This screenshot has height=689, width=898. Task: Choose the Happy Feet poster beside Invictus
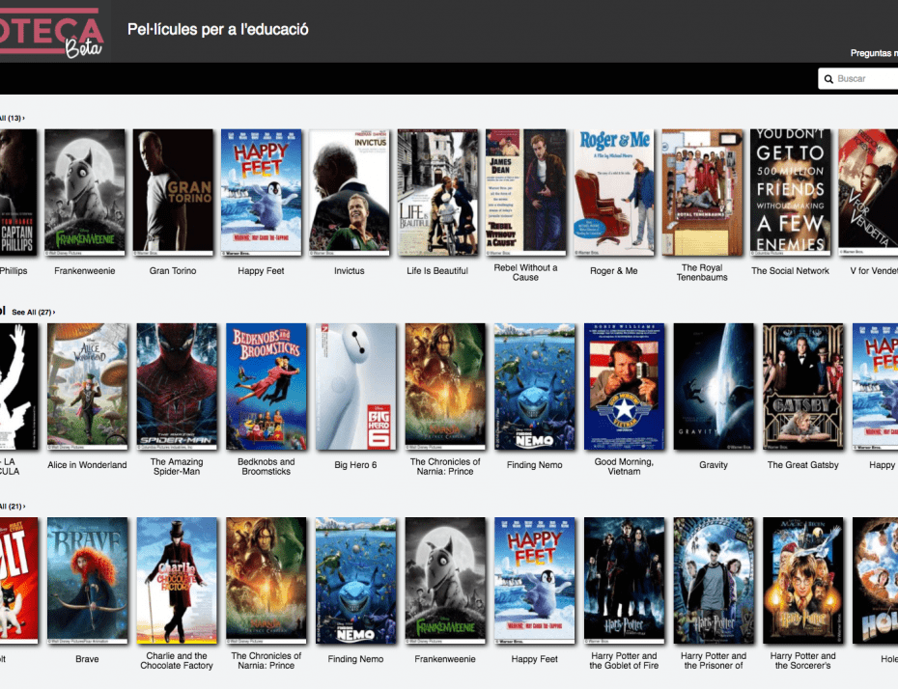[261, 192]
